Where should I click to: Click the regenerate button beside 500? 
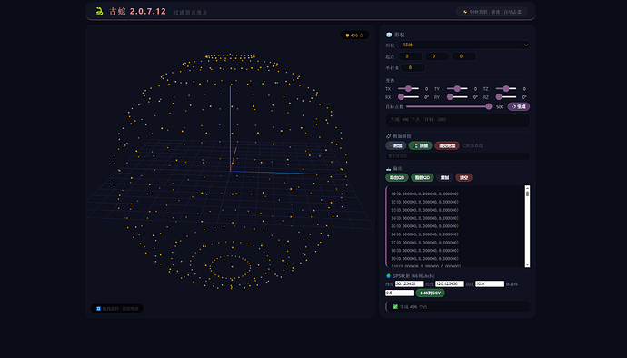point(519,107)
